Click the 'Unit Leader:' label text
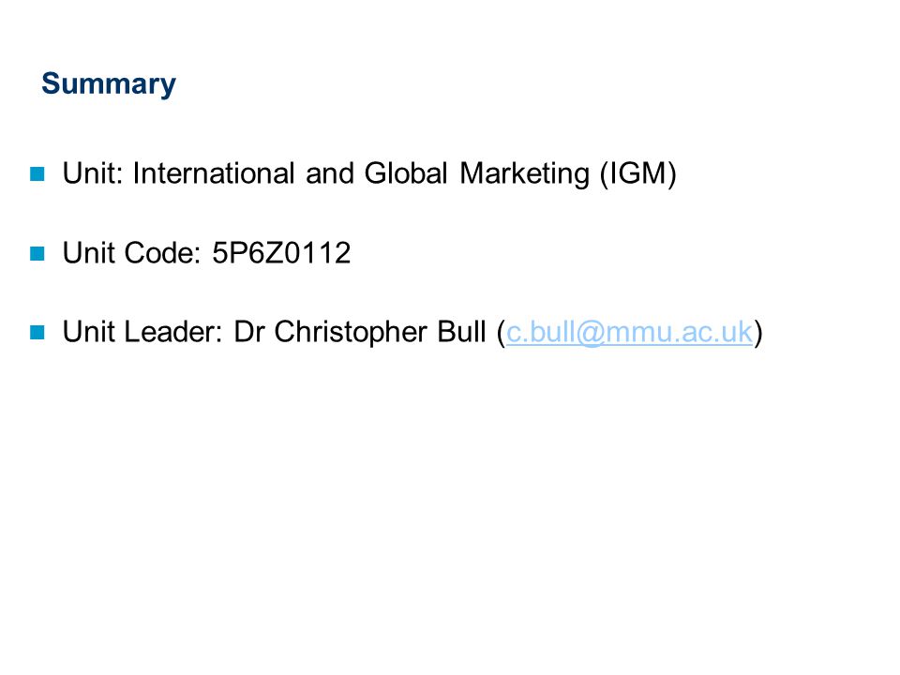The height and width of the screenshot is (675, 900). [x=142, y=332]
